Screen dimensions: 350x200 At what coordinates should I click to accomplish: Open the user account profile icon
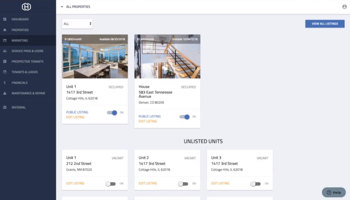click(344, 7)
